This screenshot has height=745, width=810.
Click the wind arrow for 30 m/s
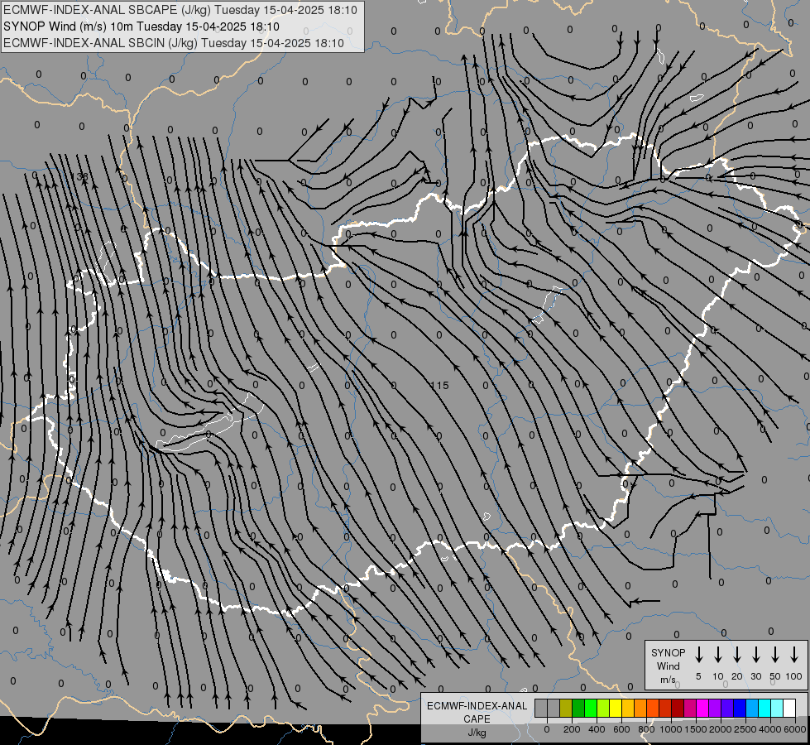[755, 654]
